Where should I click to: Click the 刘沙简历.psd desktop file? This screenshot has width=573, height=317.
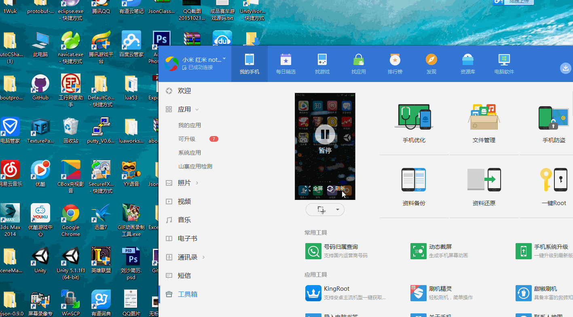(131, 263)
